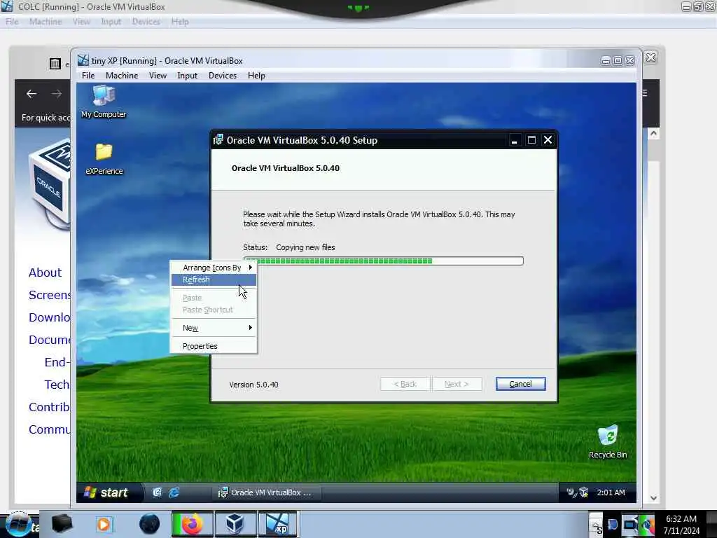717x538 pixels.
Task: Click the browser tab's site icon
Action: tap(55, 64)
